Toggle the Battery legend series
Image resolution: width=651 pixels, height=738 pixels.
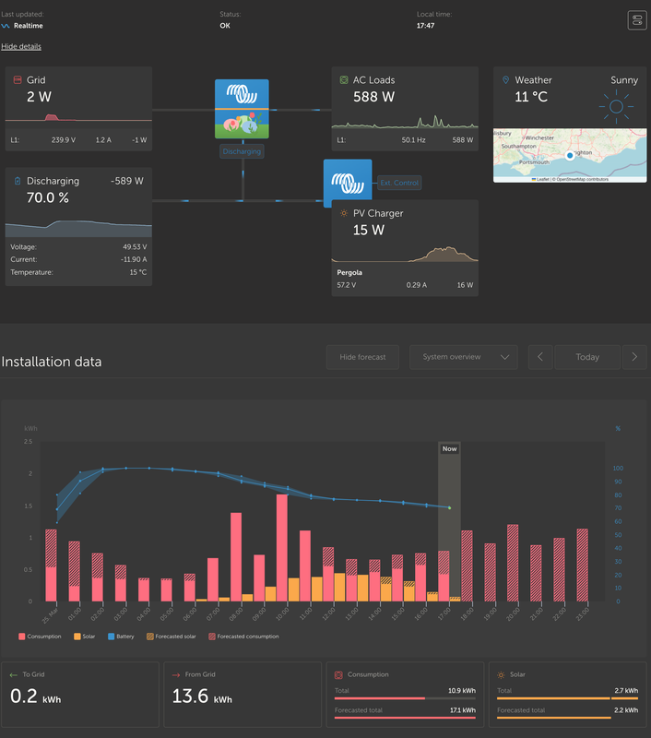click(121, 637)
